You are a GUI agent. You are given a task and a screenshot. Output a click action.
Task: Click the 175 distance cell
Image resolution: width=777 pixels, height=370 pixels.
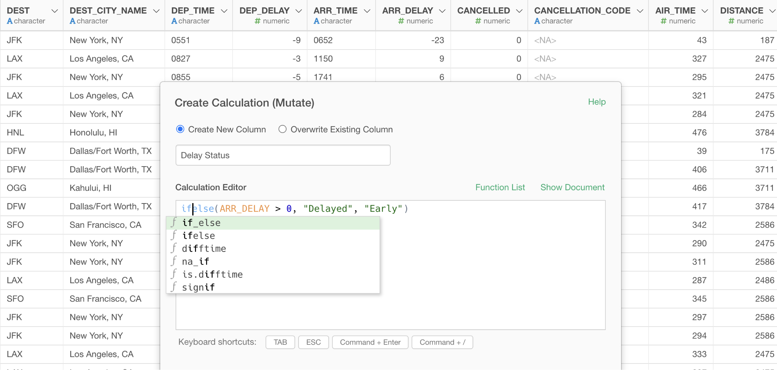[745, 151]
